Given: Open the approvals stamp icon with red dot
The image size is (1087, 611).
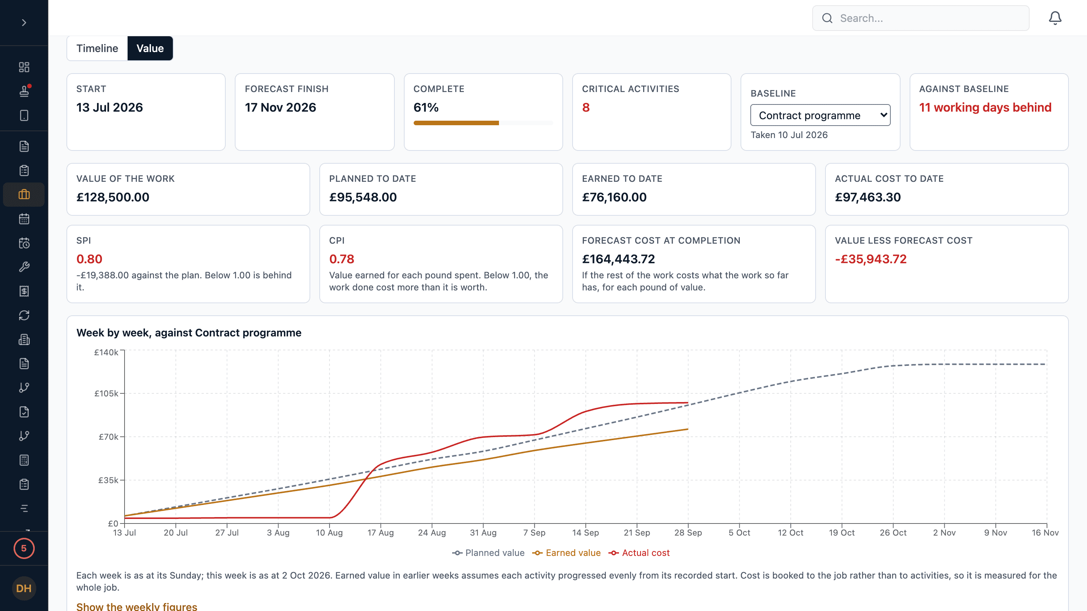Looking at the screenshot, I should pos(24,91).
